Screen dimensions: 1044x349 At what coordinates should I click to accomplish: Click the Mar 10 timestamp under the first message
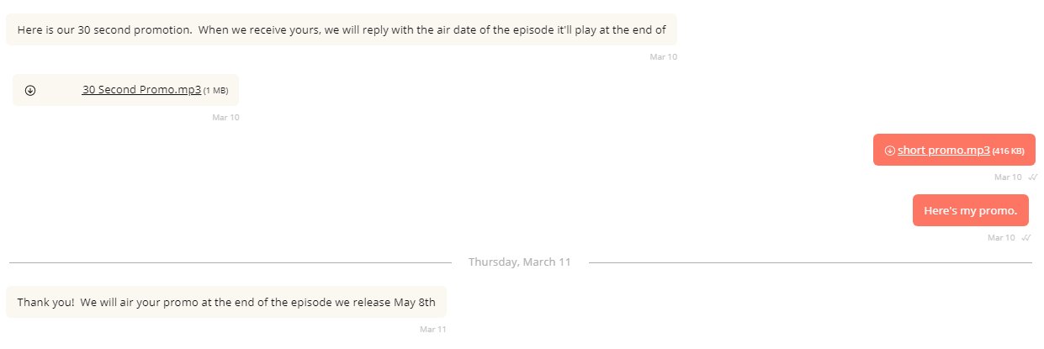click(x=663, y=57)
